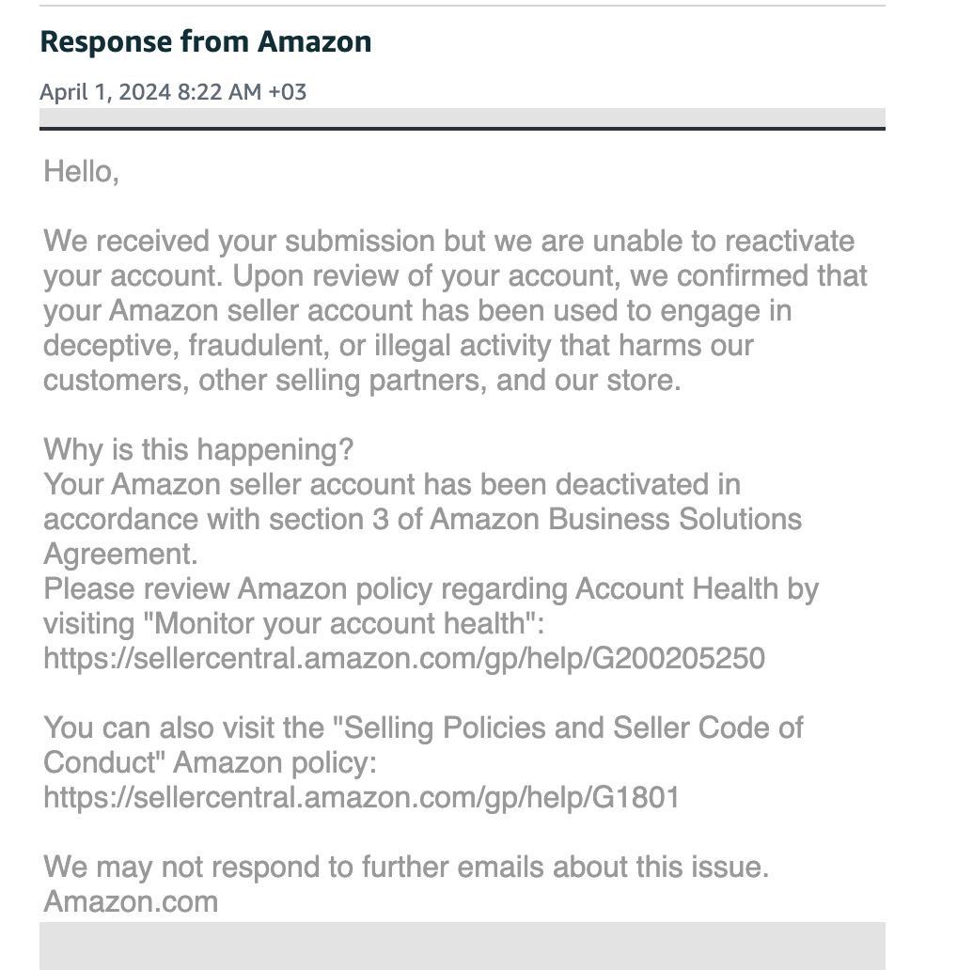957x970 pixels.
Task: Click the "Hello," greeting line
Action: pyautogui.click(x=81, y=171)
